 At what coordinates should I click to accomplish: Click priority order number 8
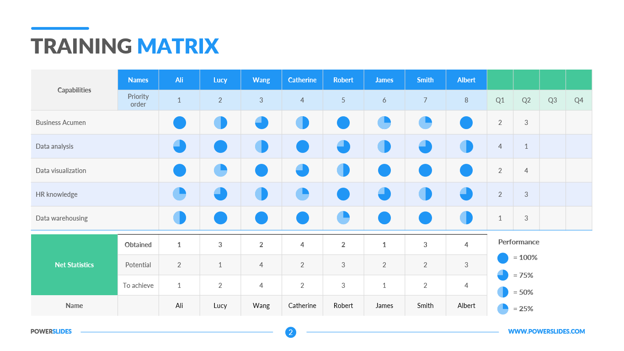[x=466, y=100]
